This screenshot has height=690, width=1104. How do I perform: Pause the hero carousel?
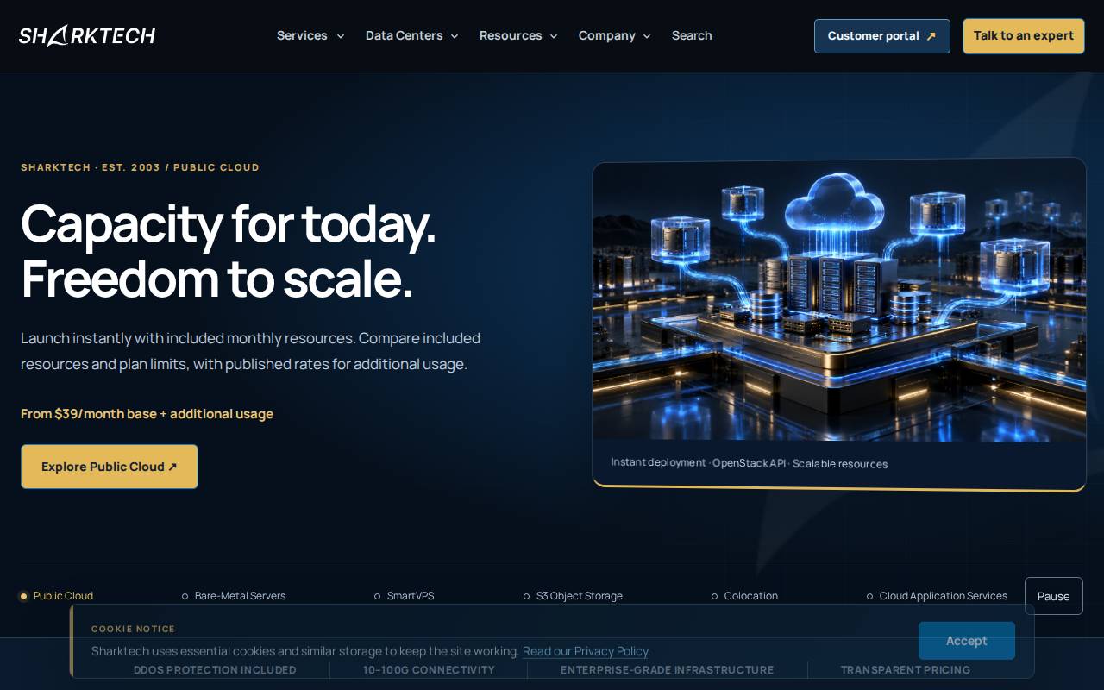1054,596
